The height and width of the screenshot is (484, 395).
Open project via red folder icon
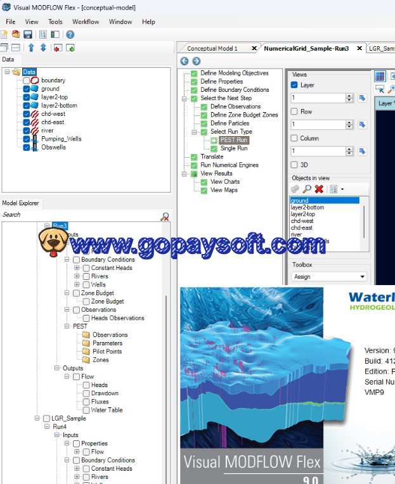[x=16, y=34]
